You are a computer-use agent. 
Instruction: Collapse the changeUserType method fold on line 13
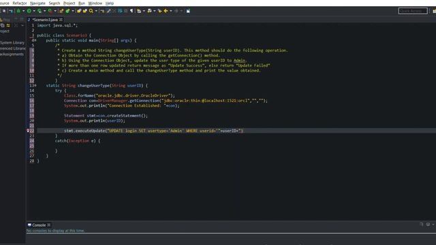coord(35,86)
